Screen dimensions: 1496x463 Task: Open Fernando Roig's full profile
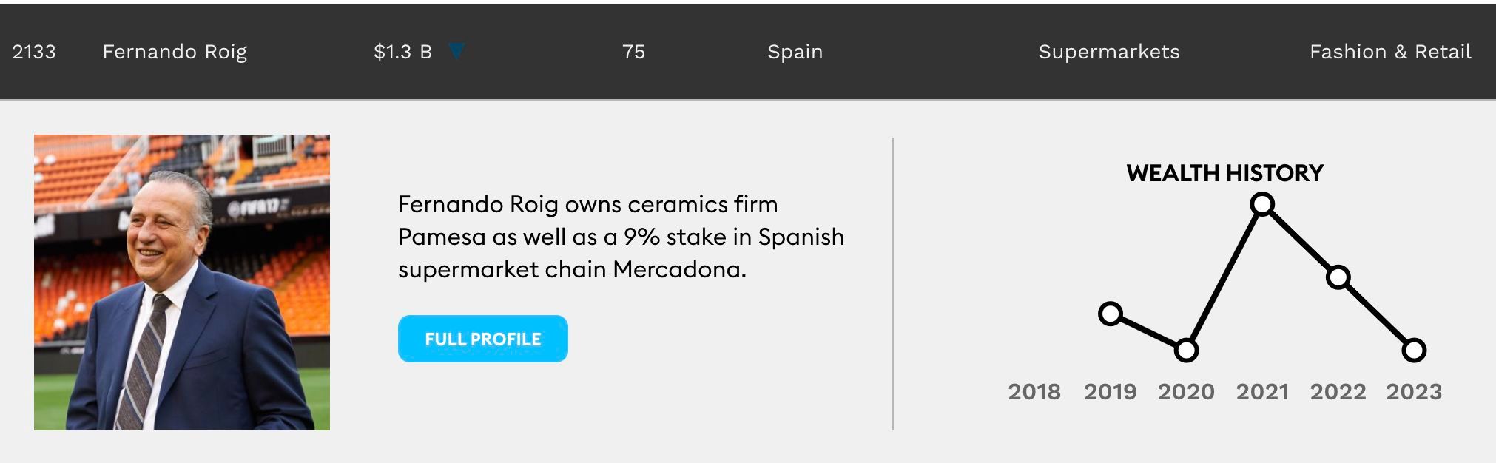(482, 339)
